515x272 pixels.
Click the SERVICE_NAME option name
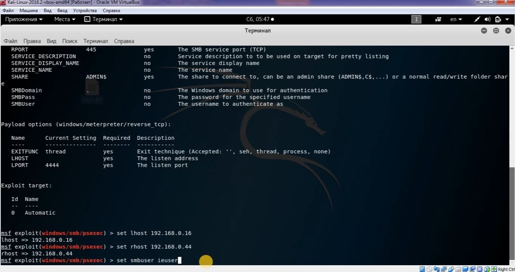click(x=32, y=70)
